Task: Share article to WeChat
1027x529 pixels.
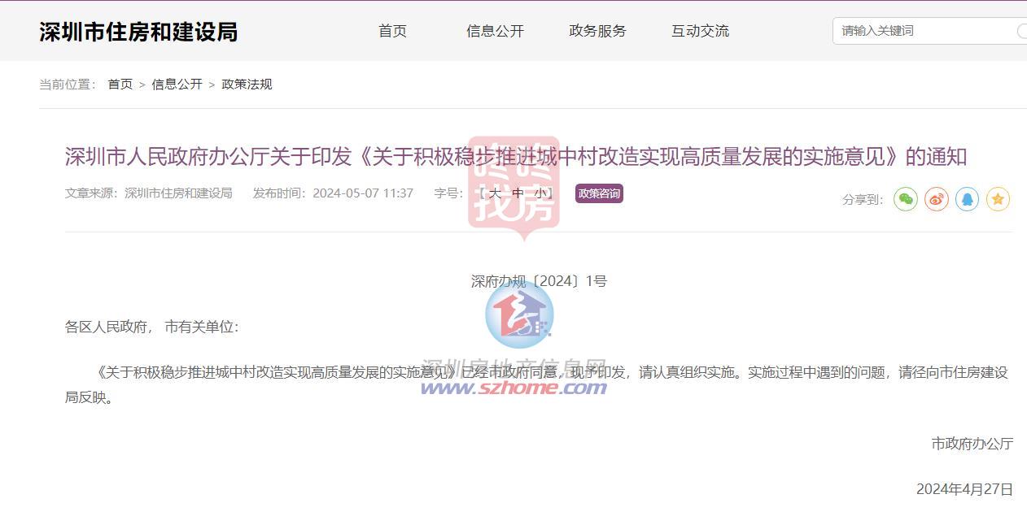Action: pos(906,199)
